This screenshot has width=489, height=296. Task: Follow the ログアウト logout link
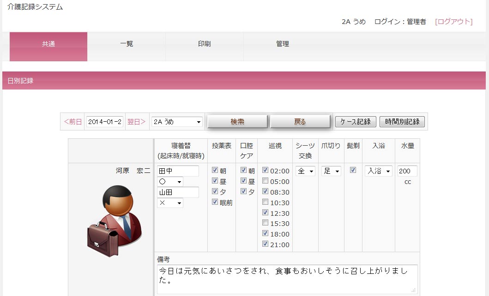coord(454,22)
